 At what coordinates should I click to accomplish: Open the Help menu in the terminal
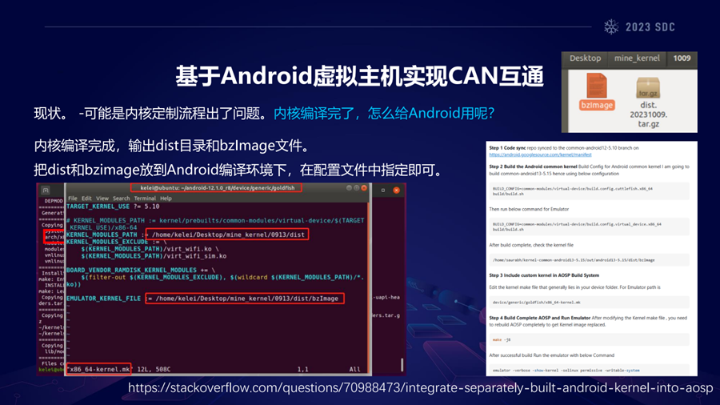166,198
